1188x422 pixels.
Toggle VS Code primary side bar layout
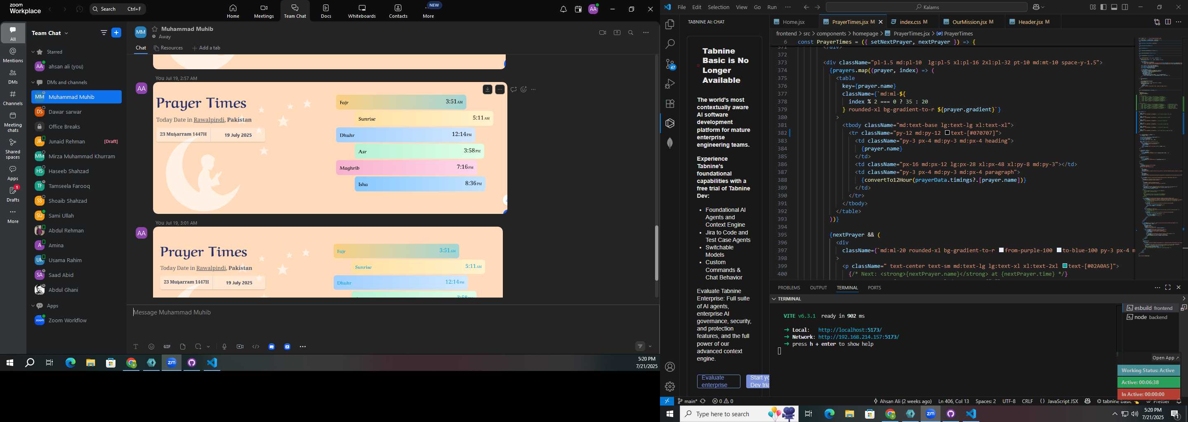pos(1103,7)
